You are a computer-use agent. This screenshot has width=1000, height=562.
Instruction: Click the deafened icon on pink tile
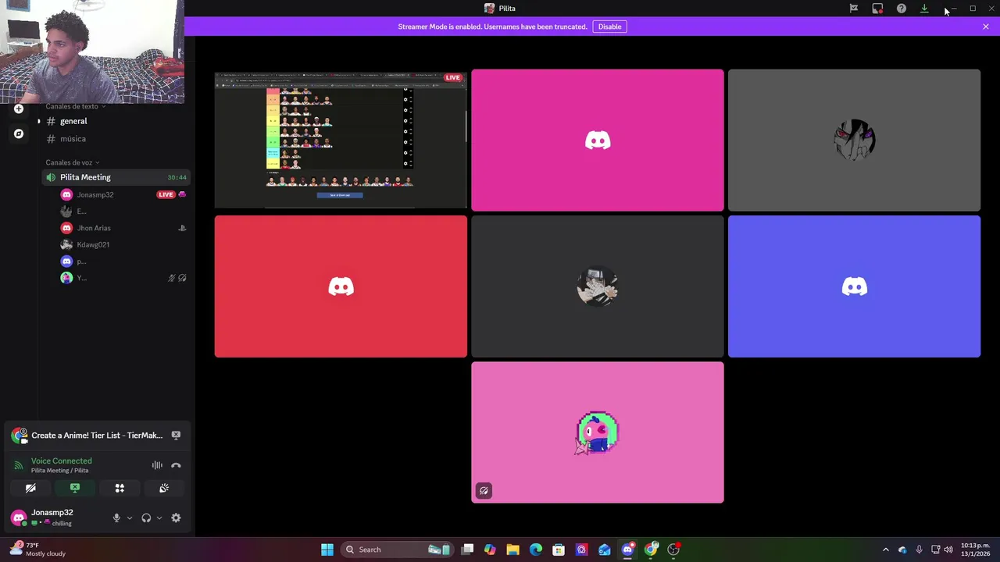[x=484, y=491]
